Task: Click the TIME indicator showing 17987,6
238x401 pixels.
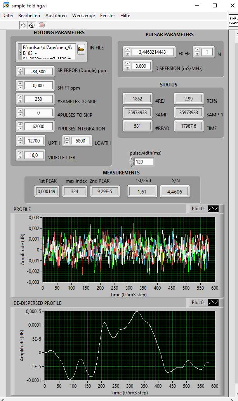Action: coord(189,126)
